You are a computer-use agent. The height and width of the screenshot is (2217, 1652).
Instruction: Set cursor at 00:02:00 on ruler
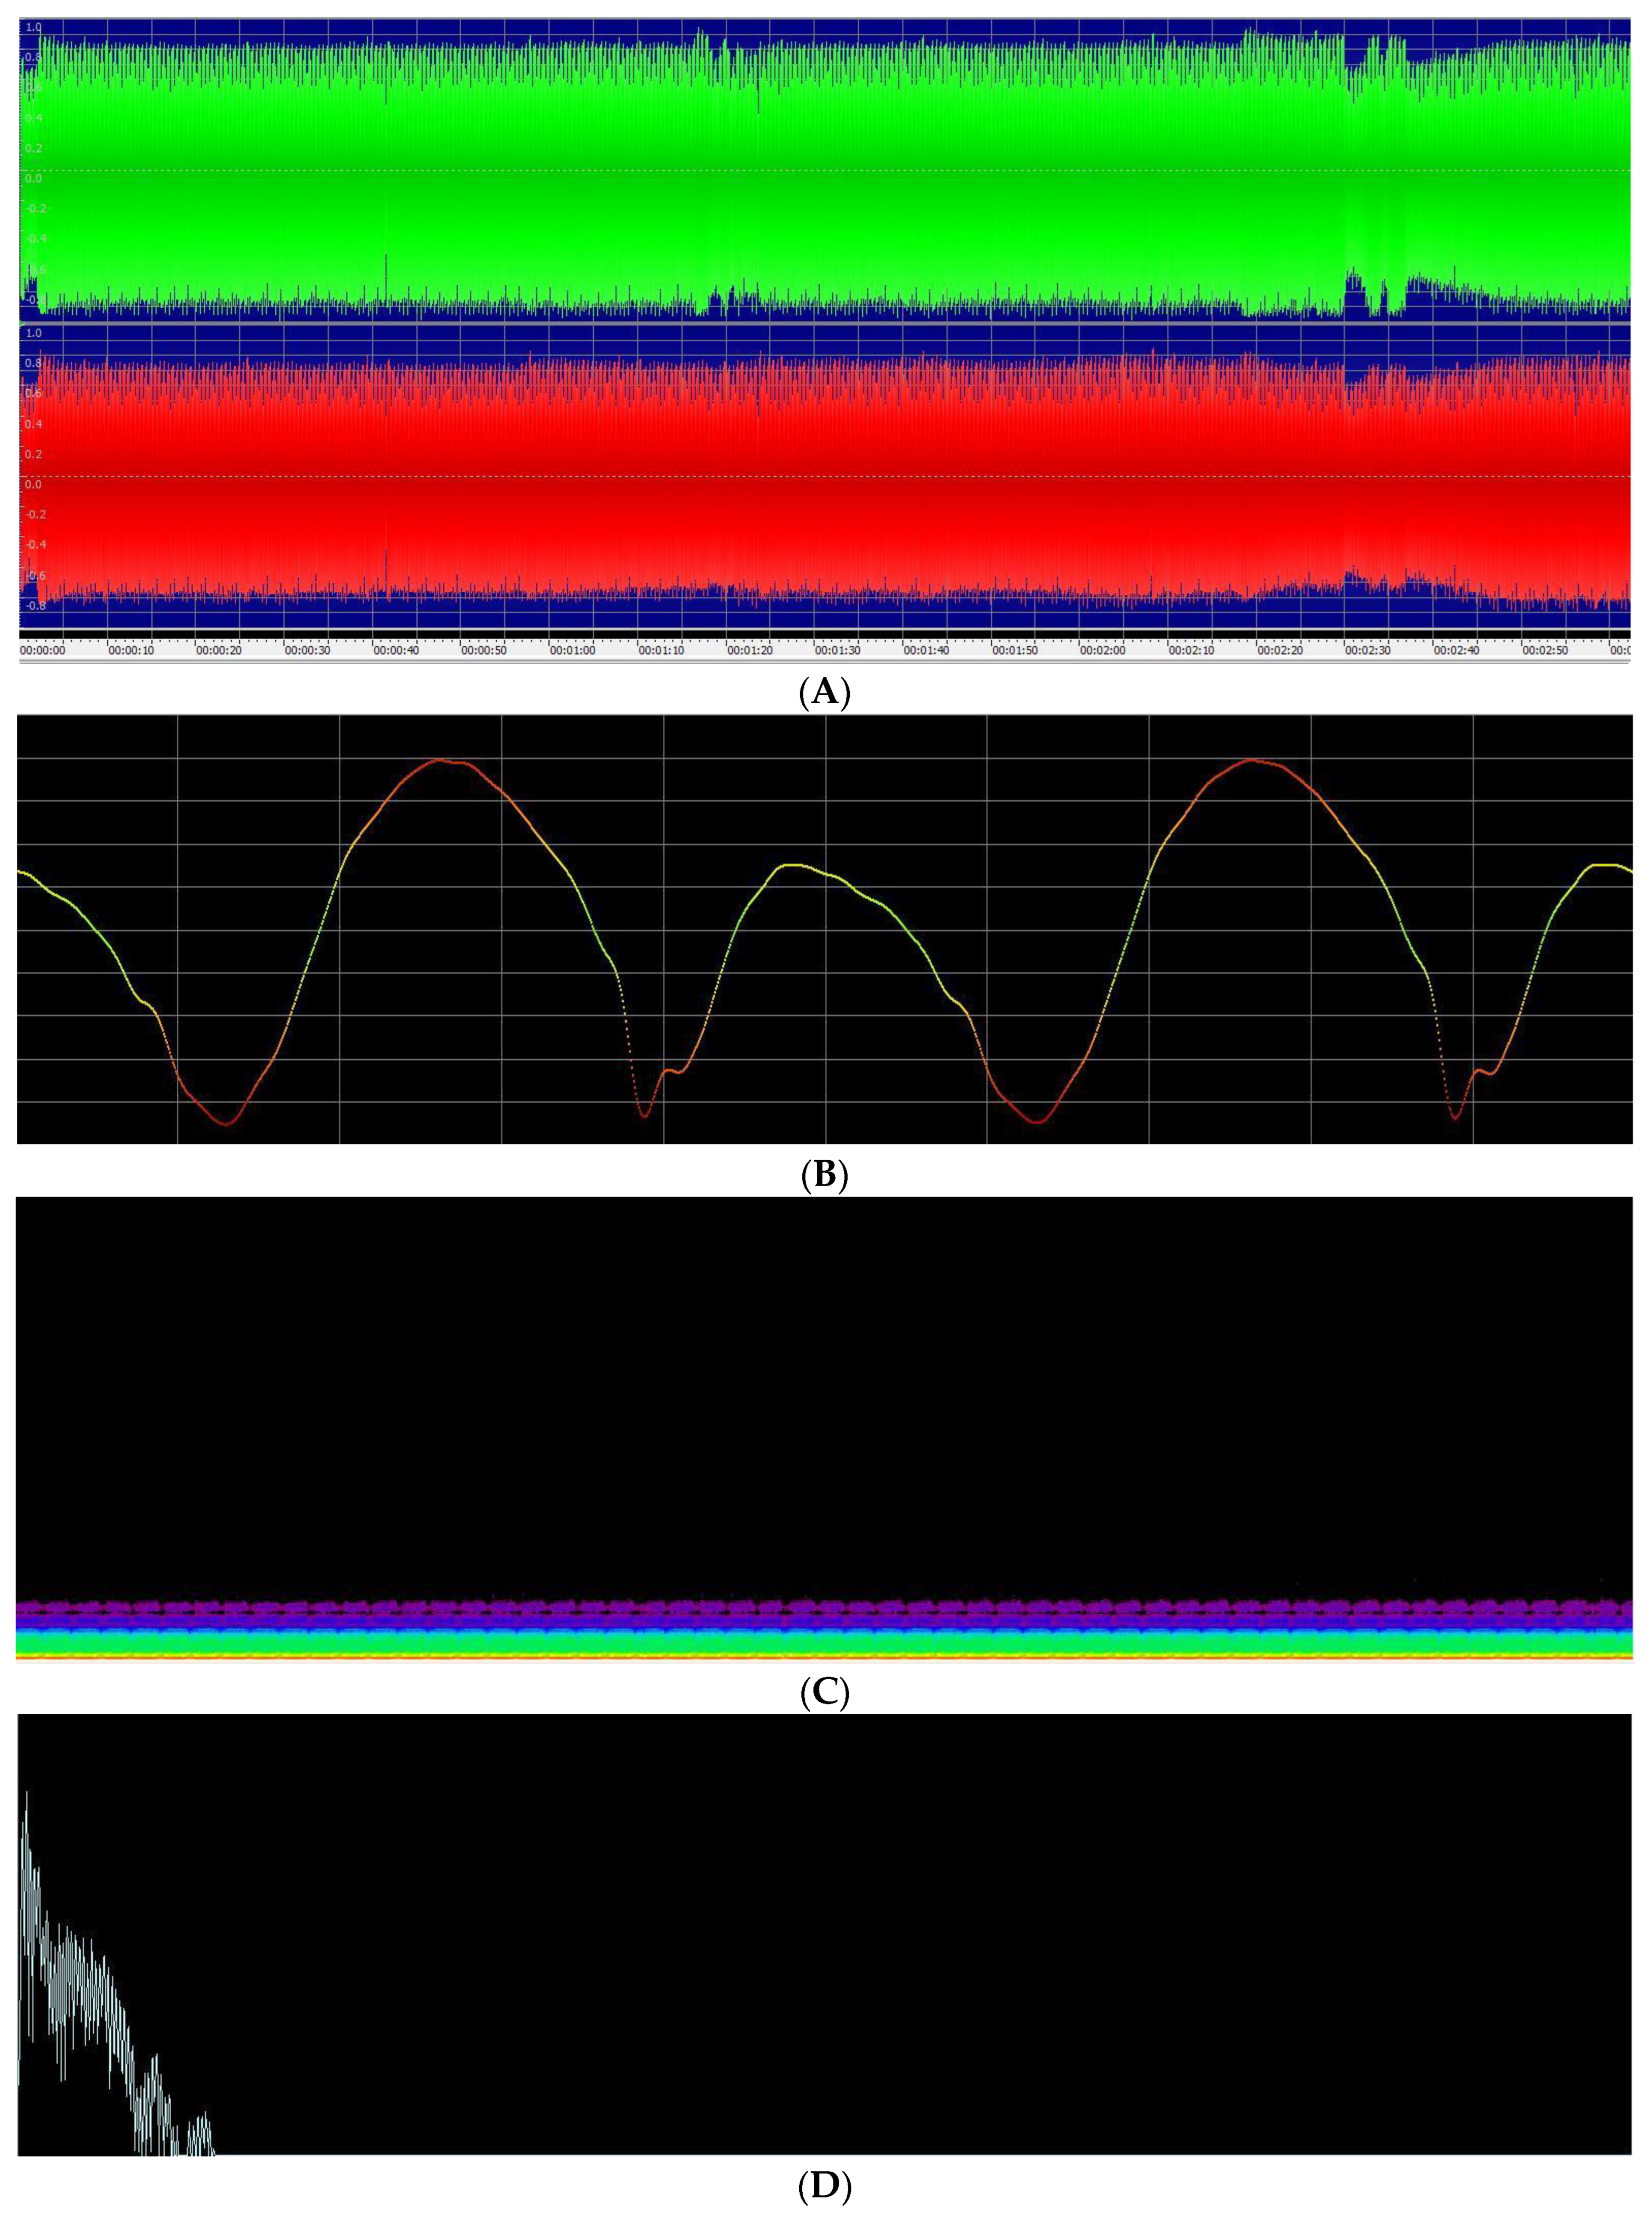(1103, 650)
